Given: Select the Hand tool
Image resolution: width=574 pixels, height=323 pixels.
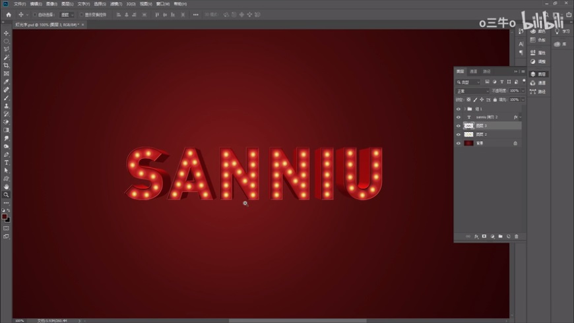Looking at the screenshot, I should pos(7,187).
